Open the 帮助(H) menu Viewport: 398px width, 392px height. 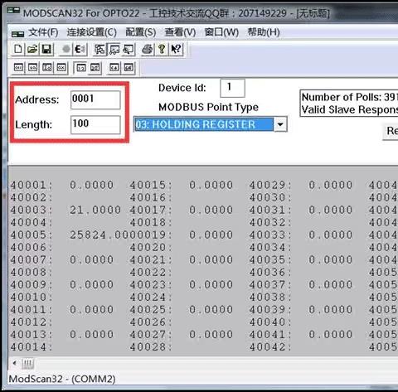(264, 32)
